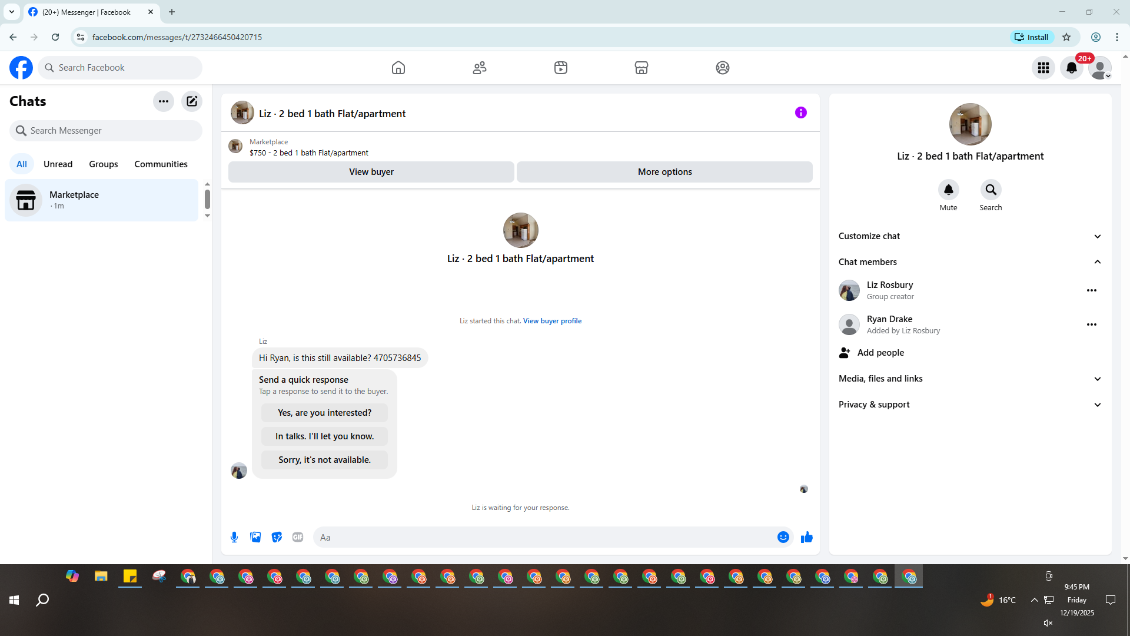Screen dimensions: 1130x636
Task: Click the voice clip microphone icon
Action: tap(234, 537)
